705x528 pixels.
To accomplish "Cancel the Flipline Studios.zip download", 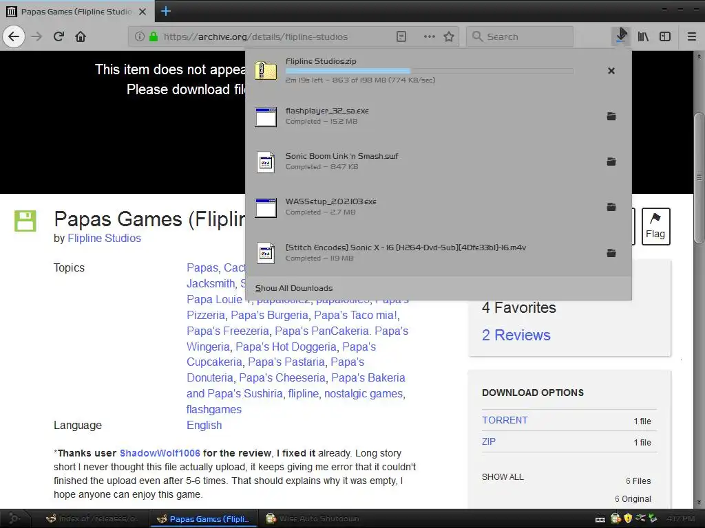I will 611,71.
